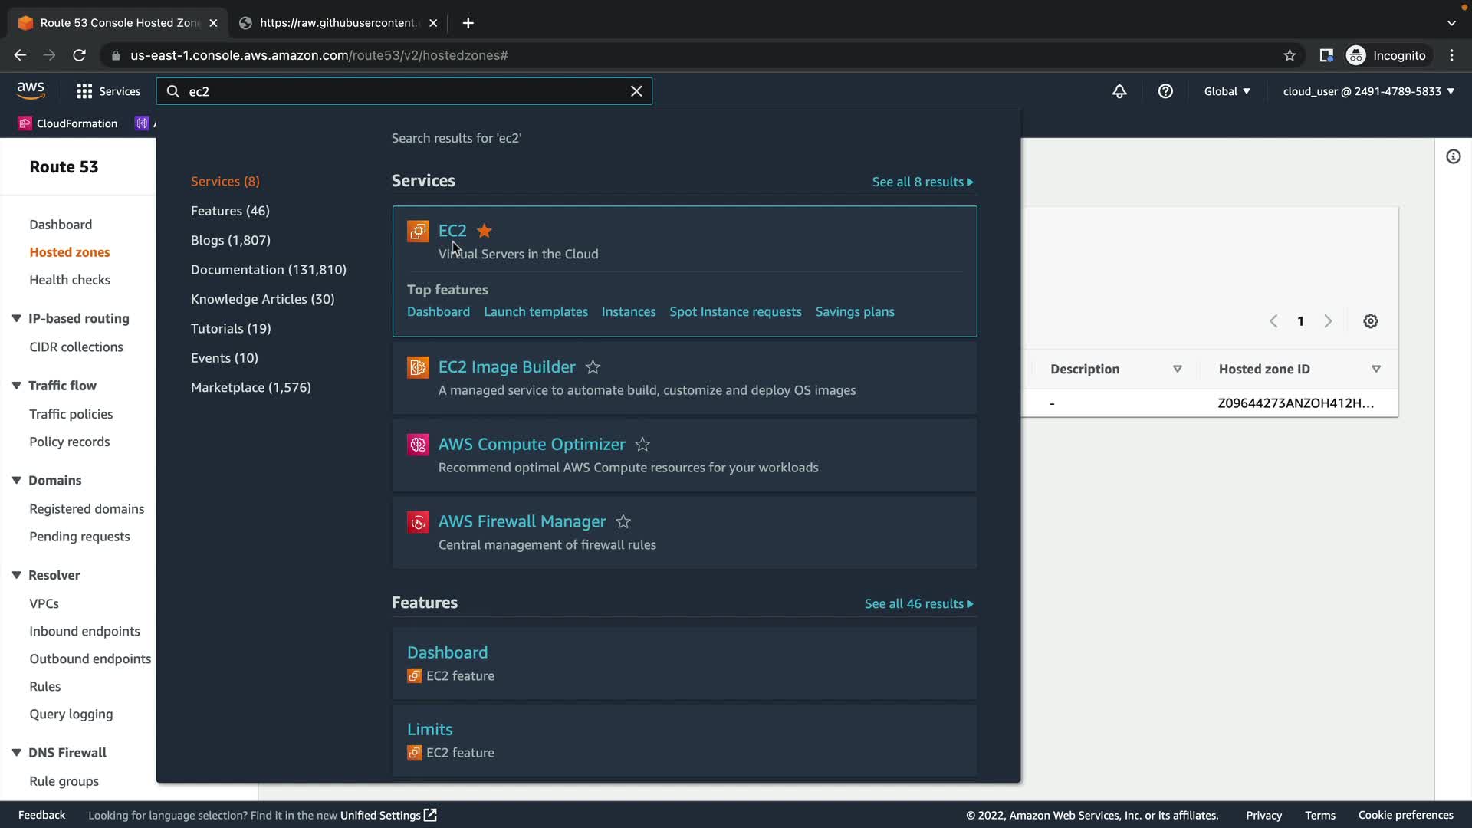Open the See all 8 results link
Image resolution: width=1472 pixels, height=828 pixels.
click(922, 182)
